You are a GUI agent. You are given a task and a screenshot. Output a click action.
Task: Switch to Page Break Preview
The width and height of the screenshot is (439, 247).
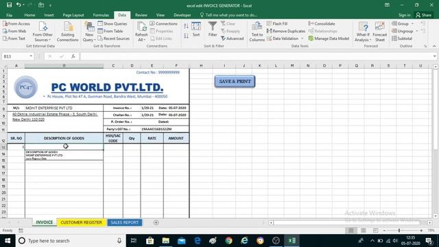pos(375,231)
